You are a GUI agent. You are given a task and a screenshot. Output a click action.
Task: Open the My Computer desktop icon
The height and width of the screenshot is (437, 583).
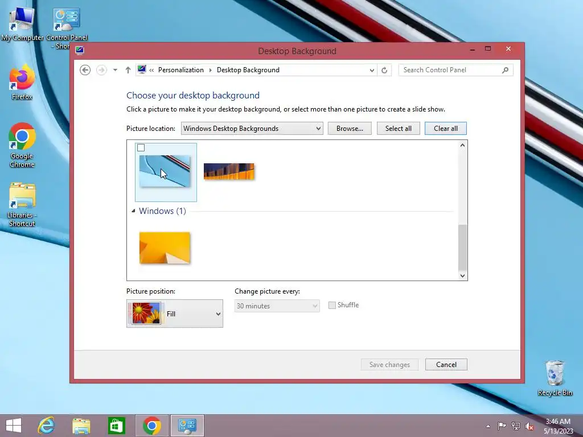tap(22, 24)
